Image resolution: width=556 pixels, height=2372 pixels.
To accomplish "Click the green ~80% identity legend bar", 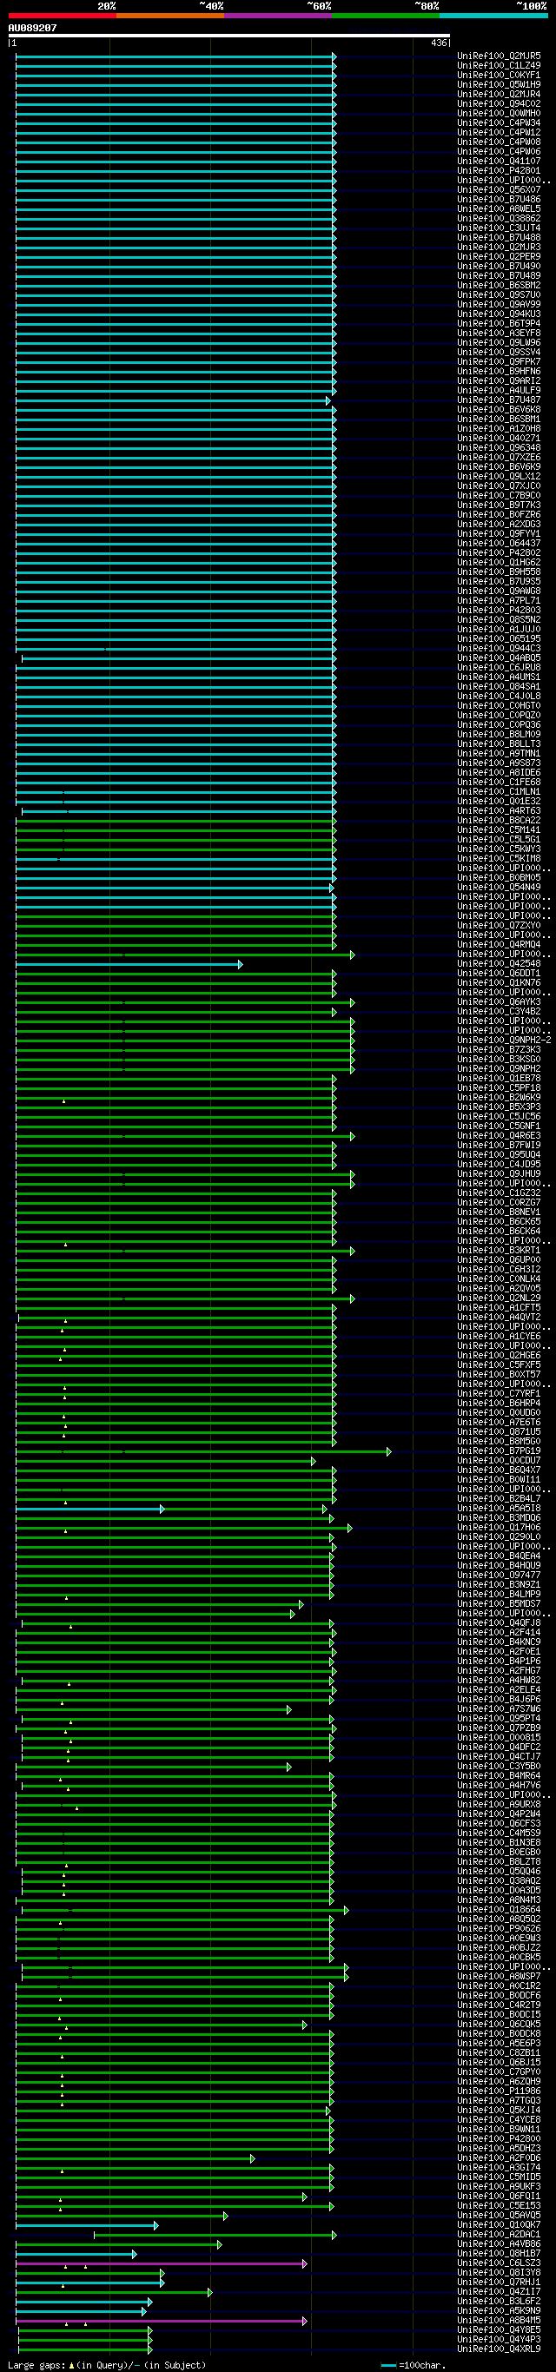I will point(385,16).
